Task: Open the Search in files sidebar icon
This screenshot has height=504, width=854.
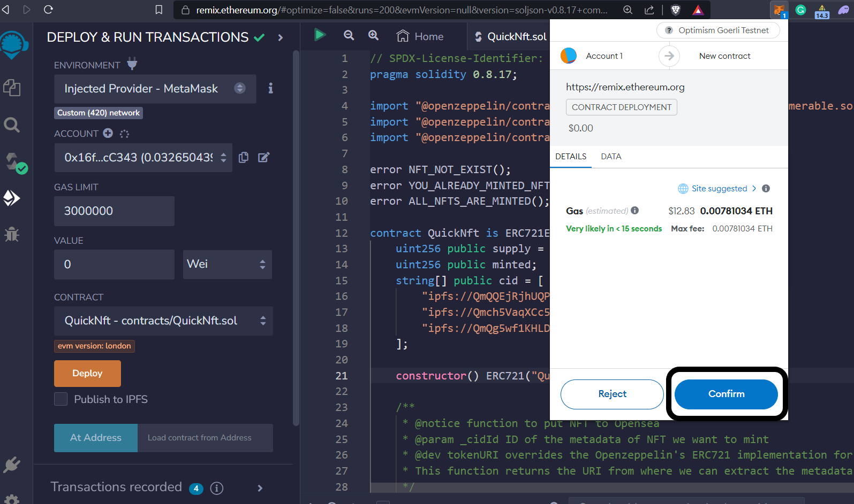Action: tap(12, 125)
